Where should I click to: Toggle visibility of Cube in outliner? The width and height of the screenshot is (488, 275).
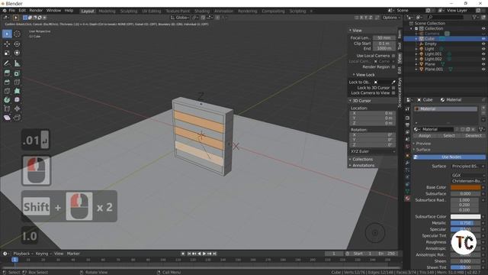(483, 39)
